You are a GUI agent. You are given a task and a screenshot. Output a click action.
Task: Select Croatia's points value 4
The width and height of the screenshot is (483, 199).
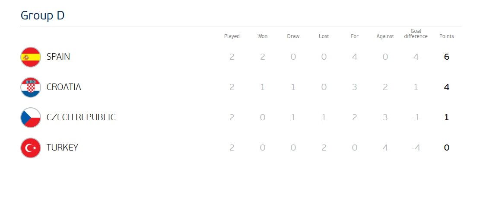447,87
